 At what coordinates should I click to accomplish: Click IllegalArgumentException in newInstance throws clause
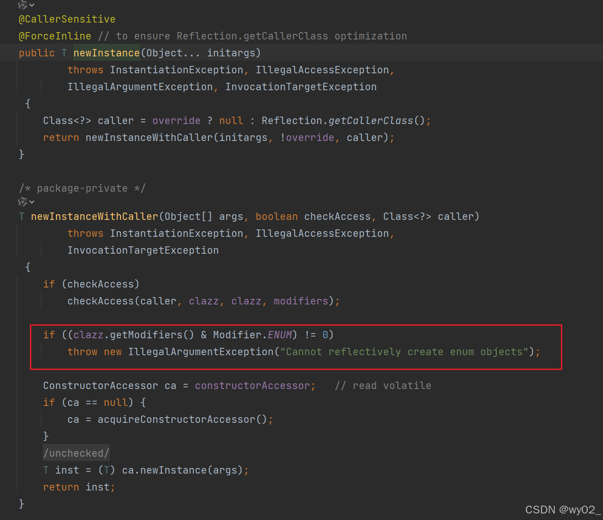[140, 87]
